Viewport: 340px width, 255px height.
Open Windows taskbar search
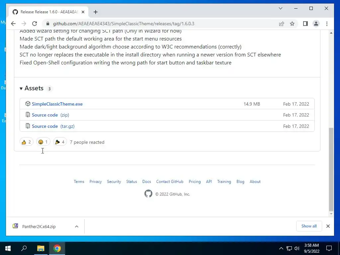[24, 248]
